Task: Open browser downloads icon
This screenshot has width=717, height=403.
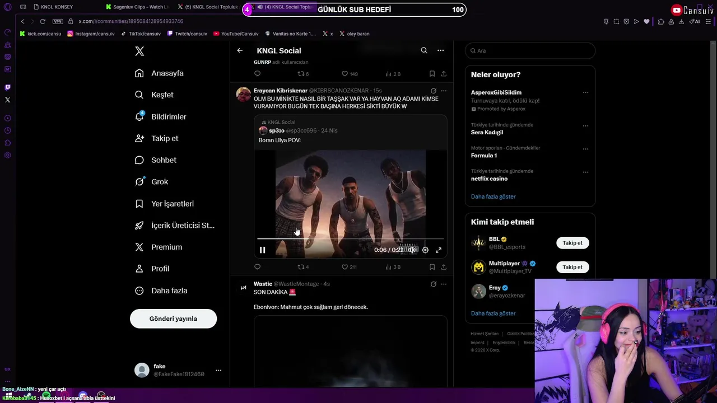Action: 681,21
